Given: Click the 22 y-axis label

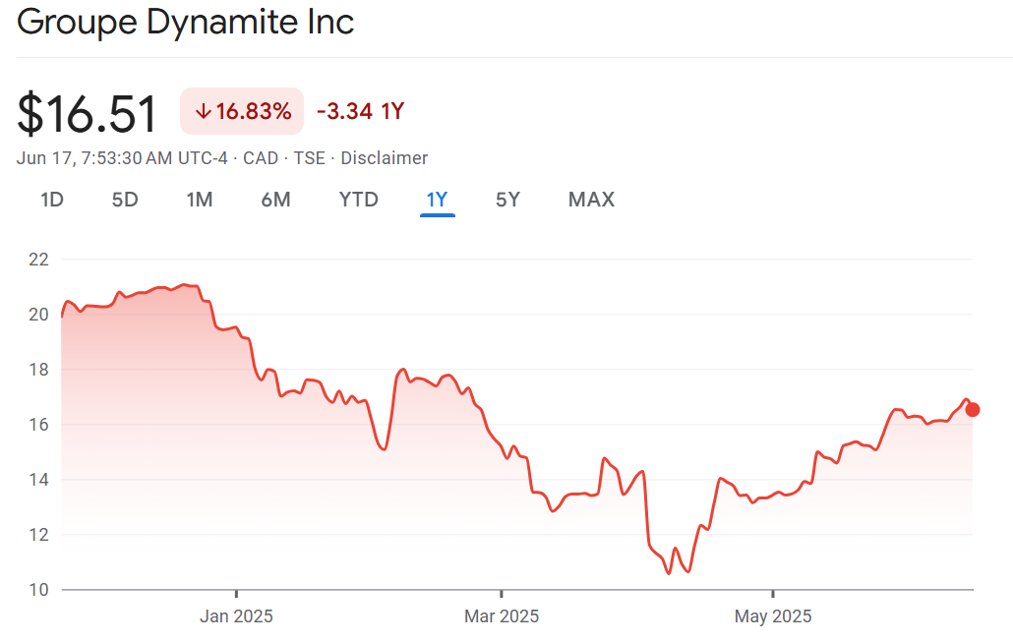Looking at the screenshot, I should tap(39, 260).
